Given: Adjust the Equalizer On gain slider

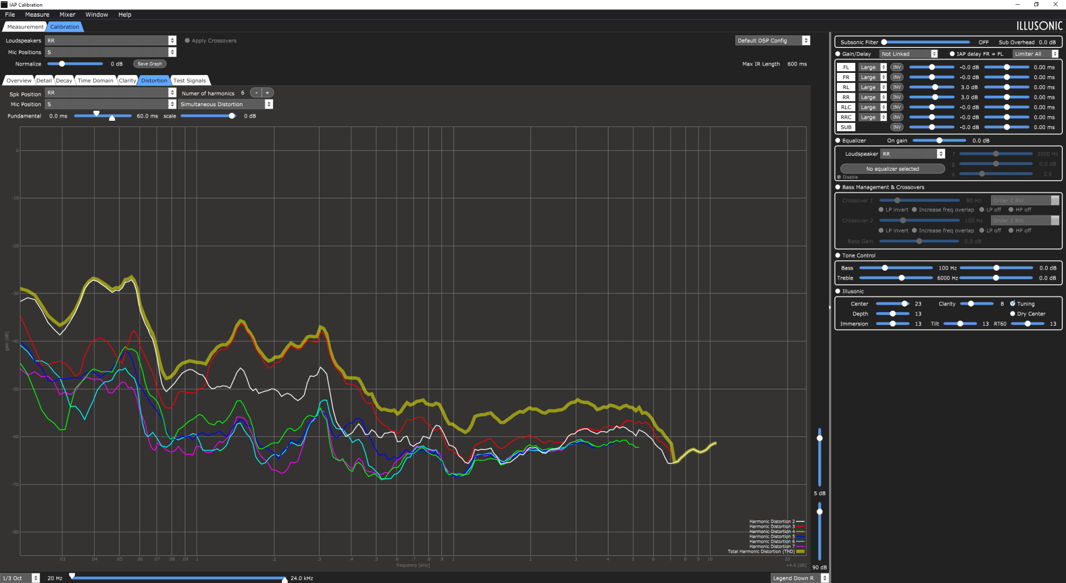Looking at the screenshot, I should click(939, 141).
